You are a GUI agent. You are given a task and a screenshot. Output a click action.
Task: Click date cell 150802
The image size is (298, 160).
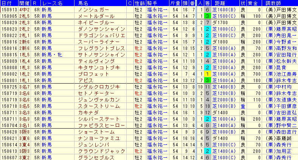(x=9, y=74)
